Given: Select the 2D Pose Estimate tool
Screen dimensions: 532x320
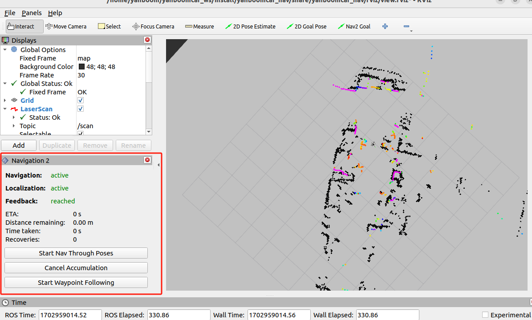Looking at the screenshot, I should (250, 26).
